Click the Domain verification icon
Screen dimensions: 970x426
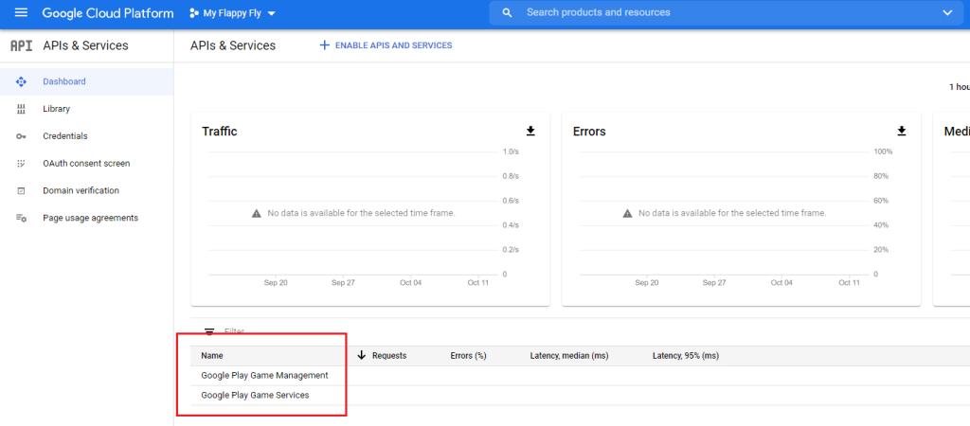pos(21,191)
